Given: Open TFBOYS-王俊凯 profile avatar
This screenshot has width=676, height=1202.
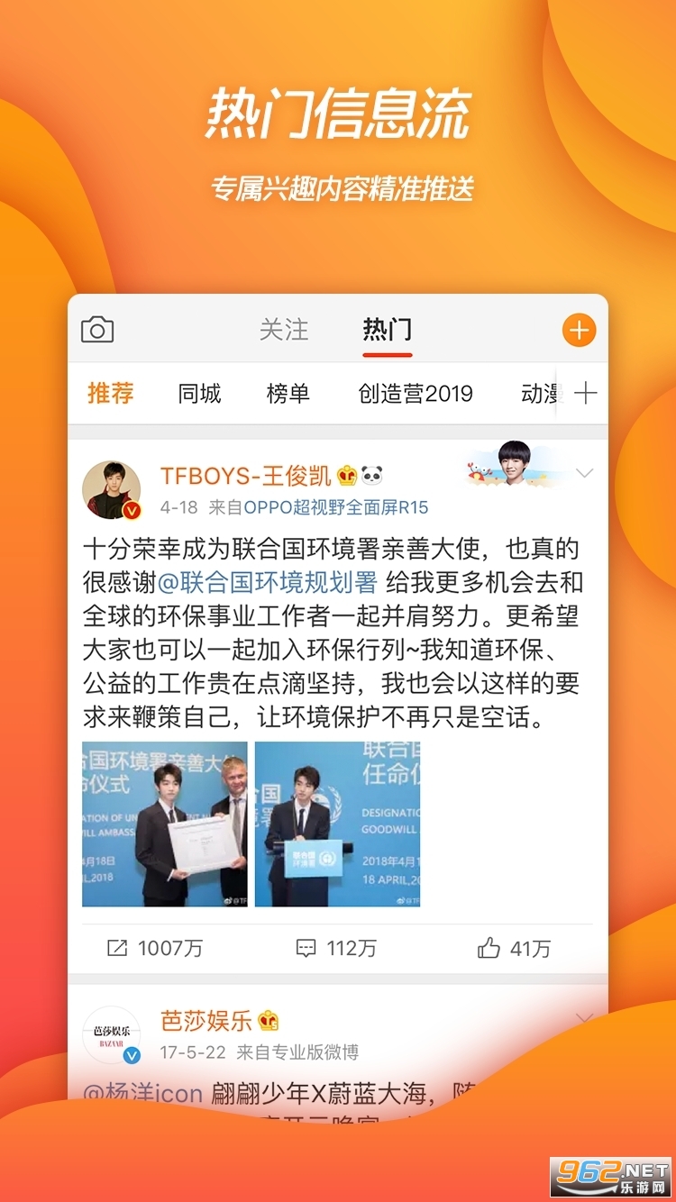Looking at the screenshot, I should (x=112, y=490).
